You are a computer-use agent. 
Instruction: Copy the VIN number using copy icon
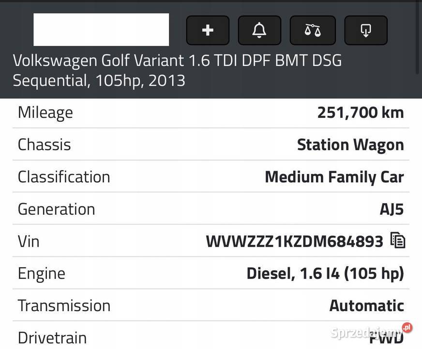[x=398, y=240]
